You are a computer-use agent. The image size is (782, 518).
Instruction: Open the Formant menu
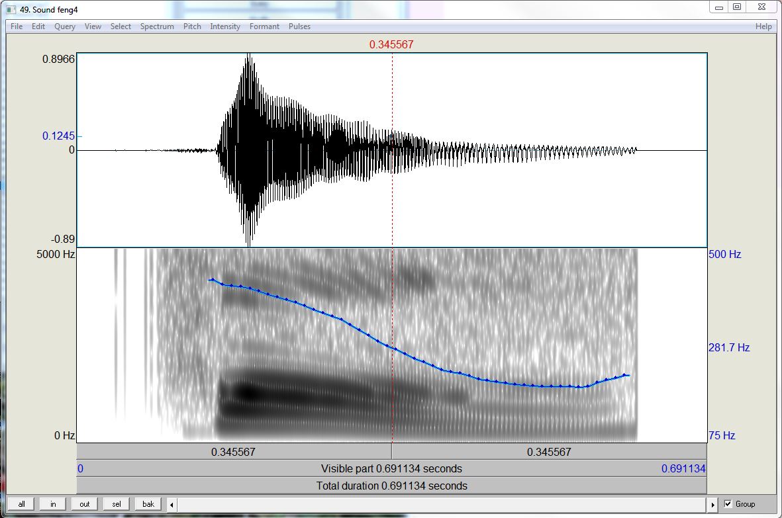coord(264,26)
